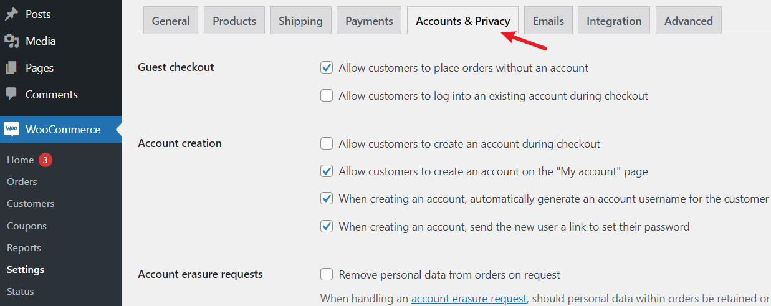Click the WooCommerce Woo logo icon
The height and width of the screenshot is (306, 771).
click(12, 129)
